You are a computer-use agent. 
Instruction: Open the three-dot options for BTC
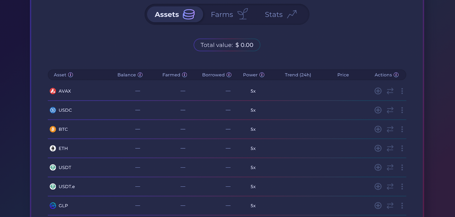(402, 129)
